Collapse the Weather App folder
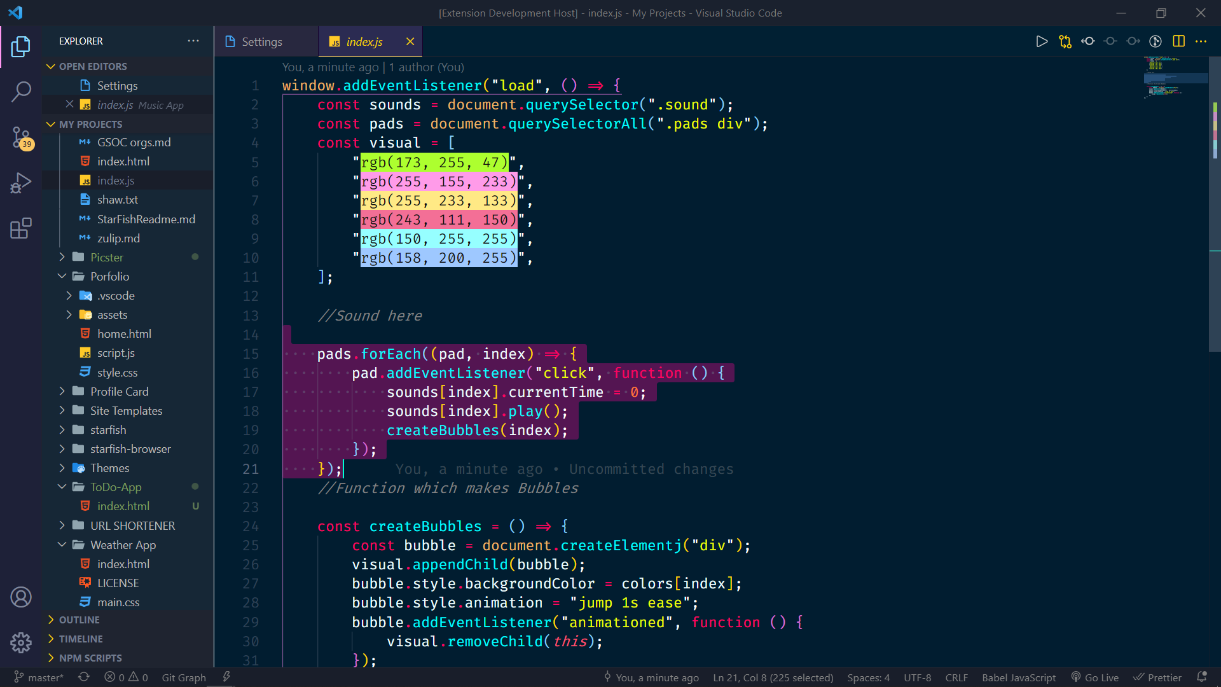 click(x=123, y=545)
